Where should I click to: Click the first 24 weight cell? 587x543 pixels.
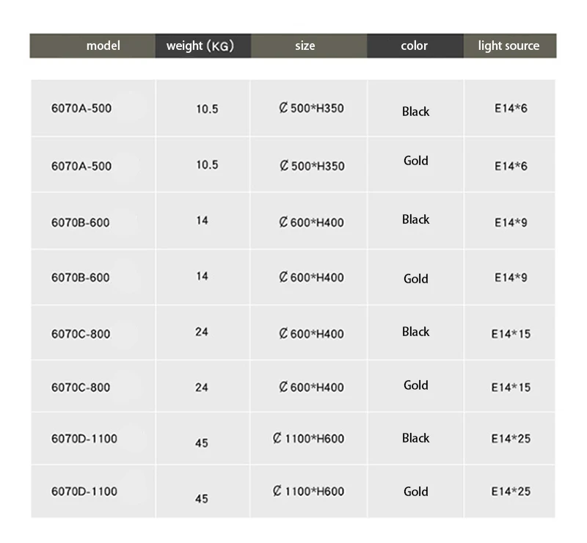point(203,332)
